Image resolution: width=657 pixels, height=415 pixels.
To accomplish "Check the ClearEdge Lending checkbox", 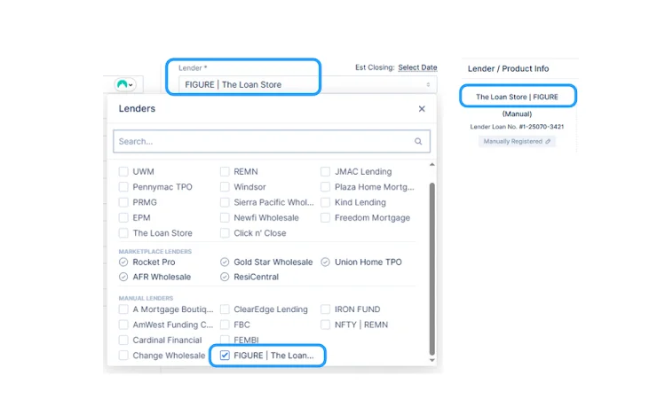I will click(225, 309).
